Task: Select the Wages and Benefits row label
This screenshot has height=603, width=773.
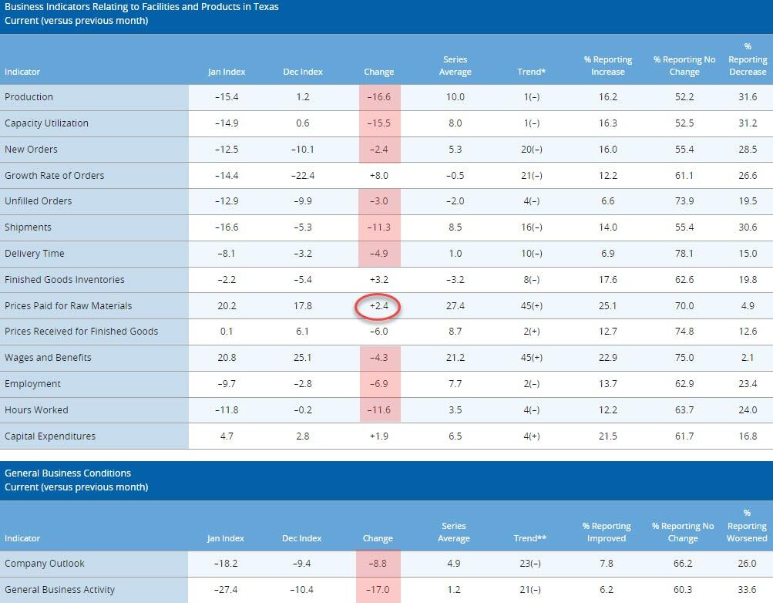Action: tap(48, 358)
